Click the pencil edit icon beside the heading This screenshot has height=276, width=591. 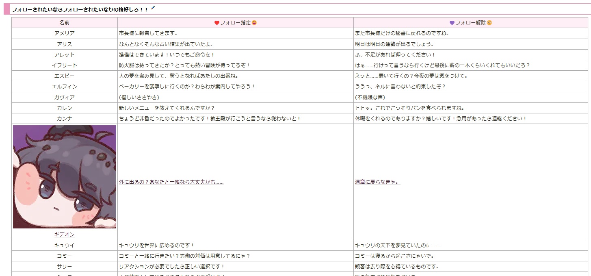[153, 8]
